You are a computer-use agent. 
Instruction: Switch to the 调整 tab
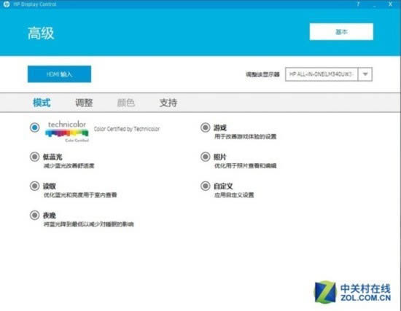[x=84, y=103]
